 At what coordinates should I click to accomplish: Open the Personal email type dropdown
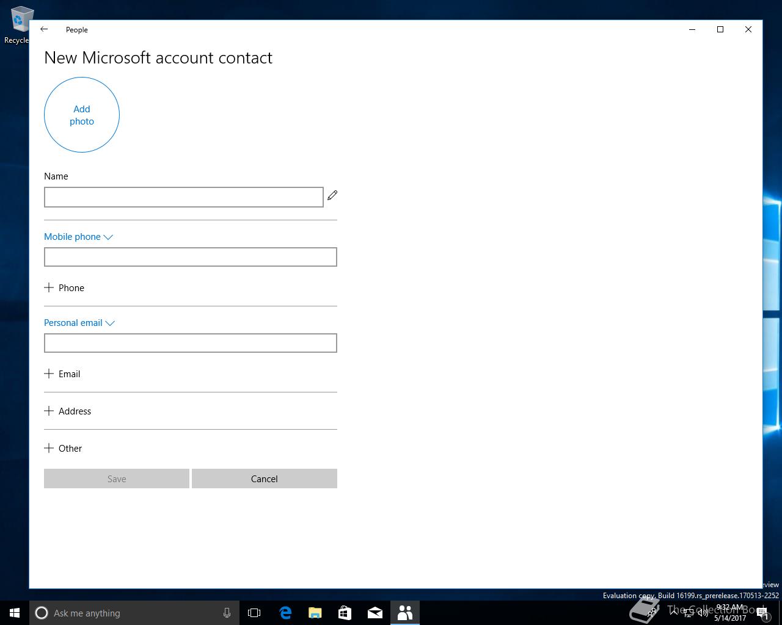coord(79,323)
